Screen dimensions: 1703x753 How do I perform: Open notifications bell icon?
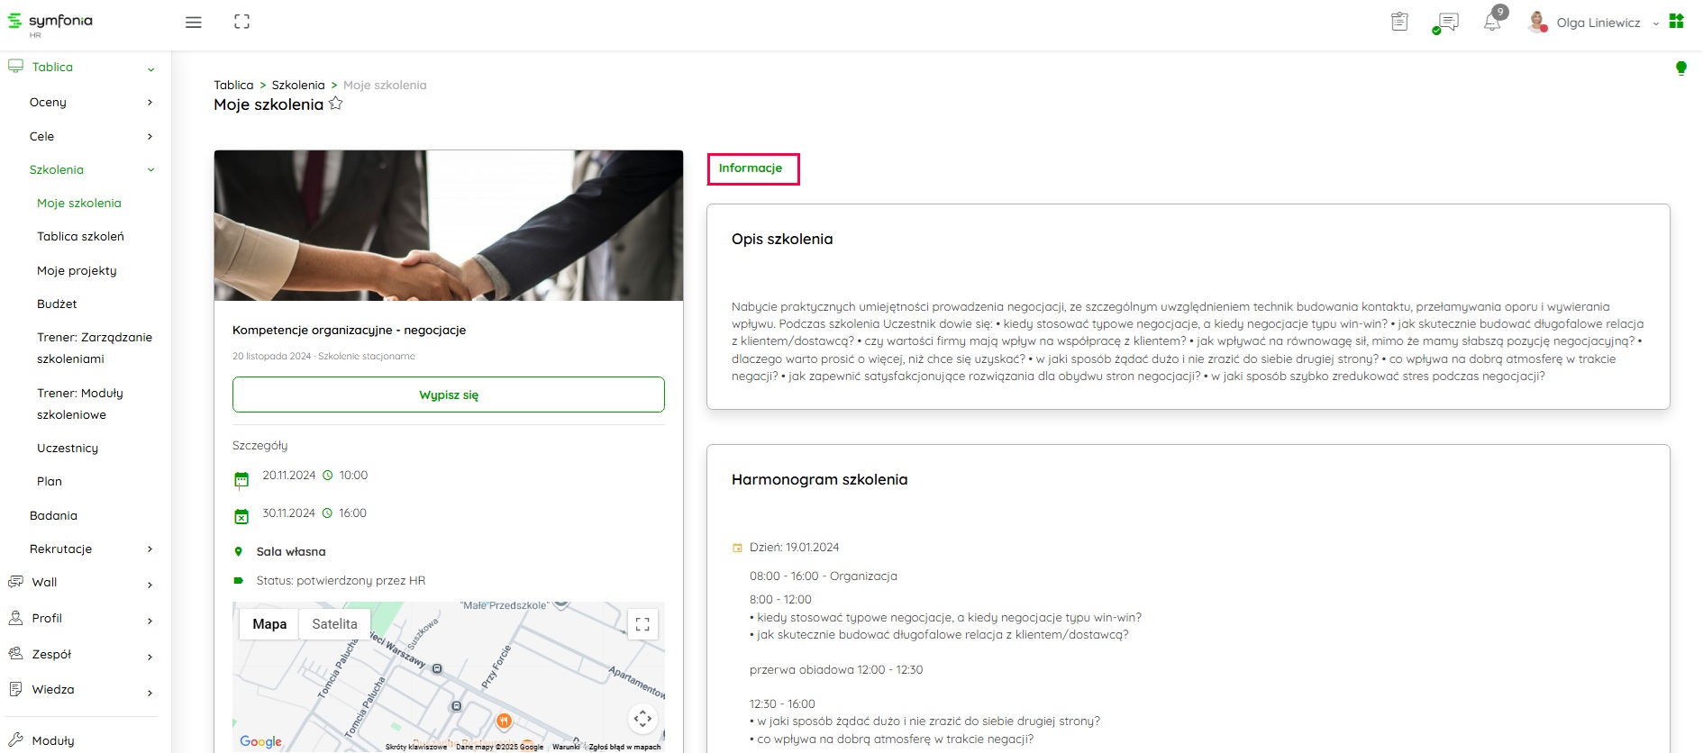(1492, 23)
